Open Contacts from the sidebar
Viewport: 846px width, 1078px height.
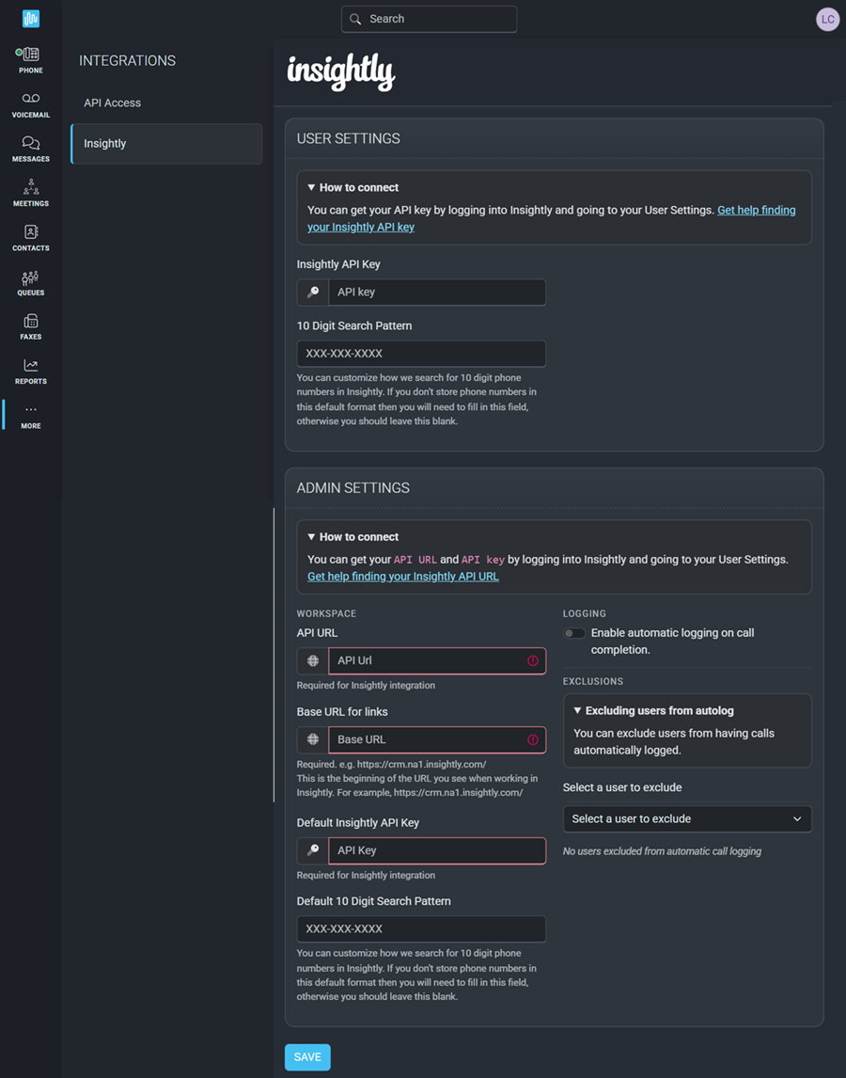click(30, 237)
